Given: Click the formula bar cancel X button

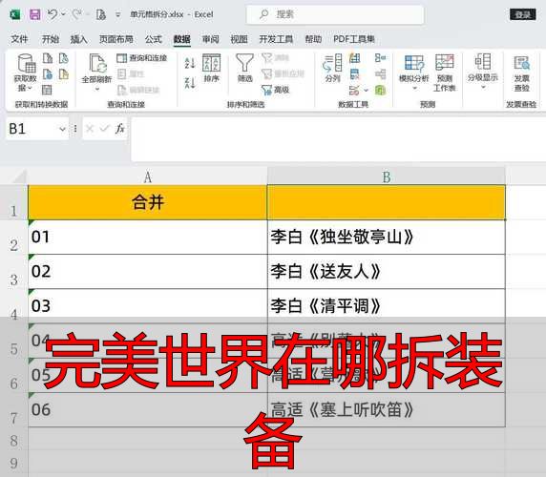Looking at the screenshot, I should tap(90, 129).
